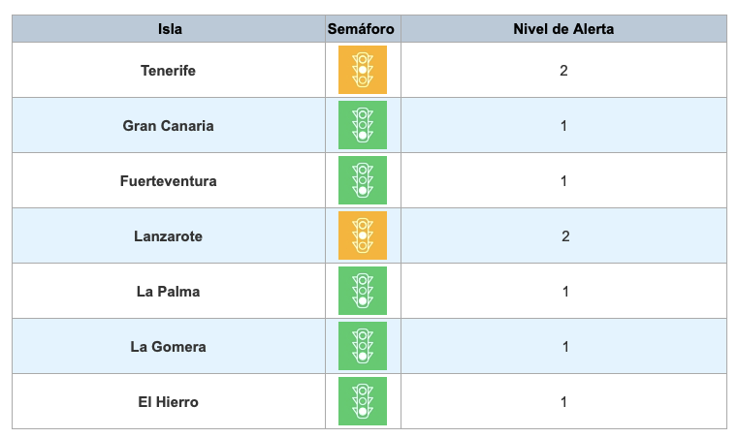Select Fuerteventura's green semáforo icon
The width and height of the screenshot is (738, 438).
(363, 180)
